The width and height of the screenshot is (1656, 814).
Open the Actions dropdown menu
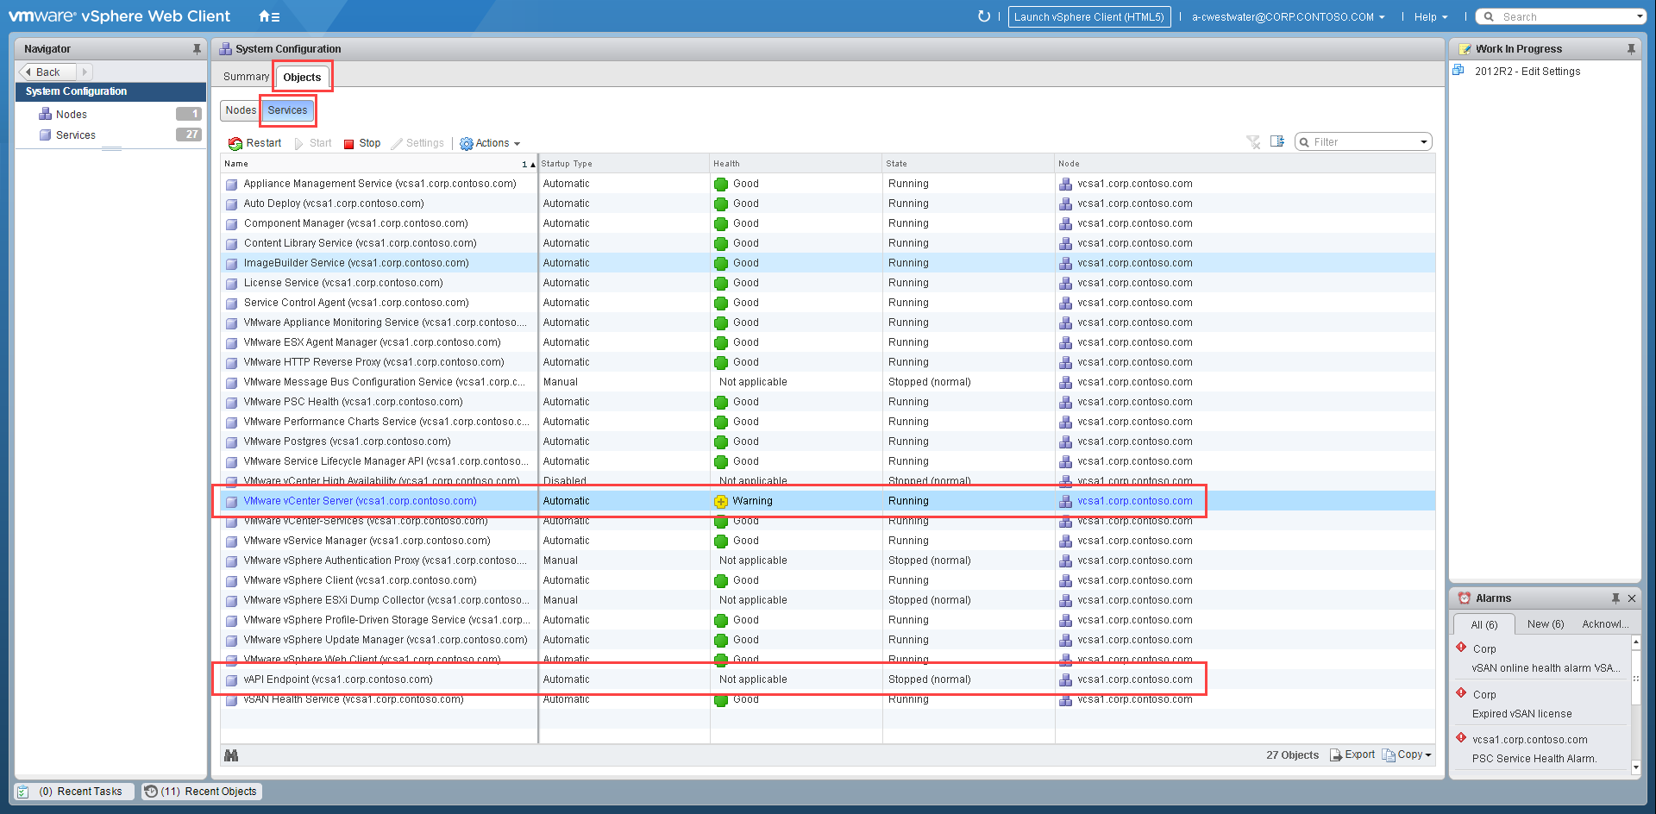point(490,143)
